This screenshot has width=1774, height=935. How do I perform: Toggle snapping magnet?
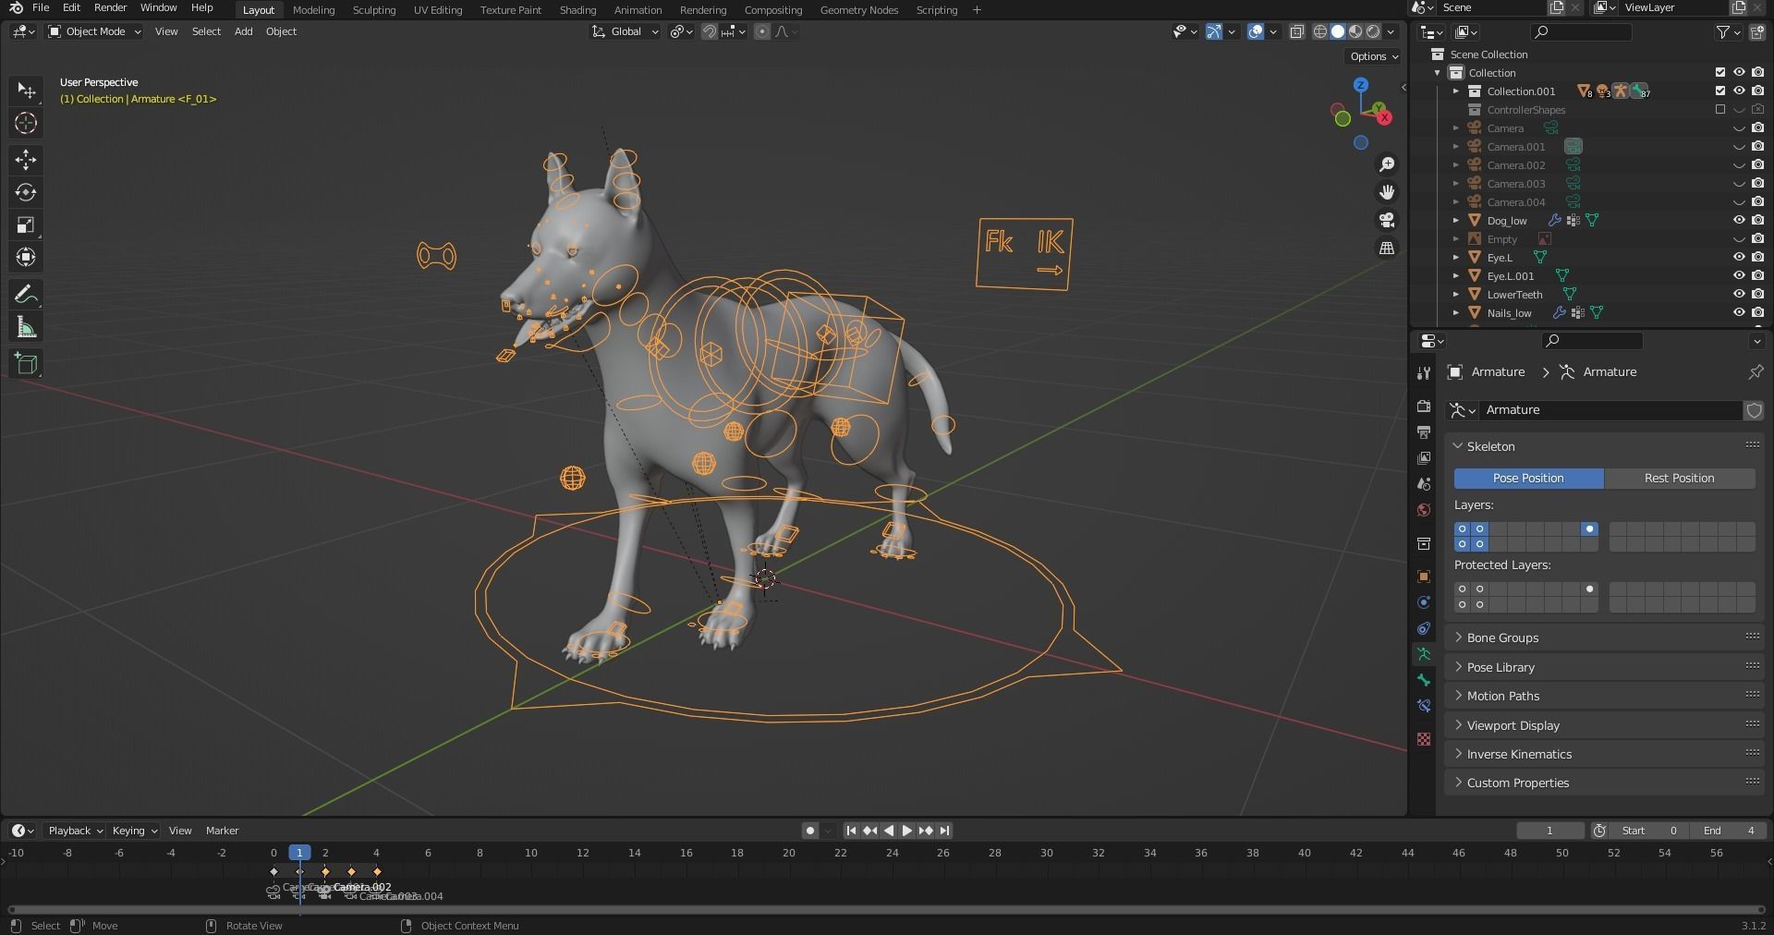709,31
